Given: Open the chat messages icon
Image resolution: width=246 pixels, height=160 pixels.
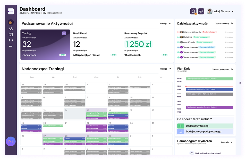Looking at the screenshot, I should (201, 11).
